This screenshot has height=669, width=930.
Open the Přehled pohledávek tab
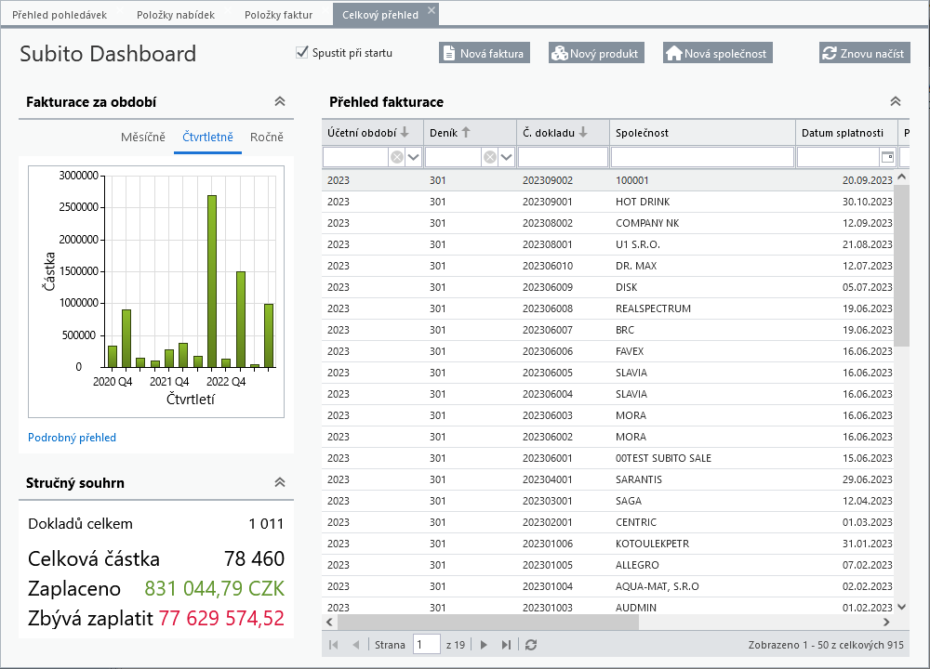pyautogui.click(x=60, y=15)
